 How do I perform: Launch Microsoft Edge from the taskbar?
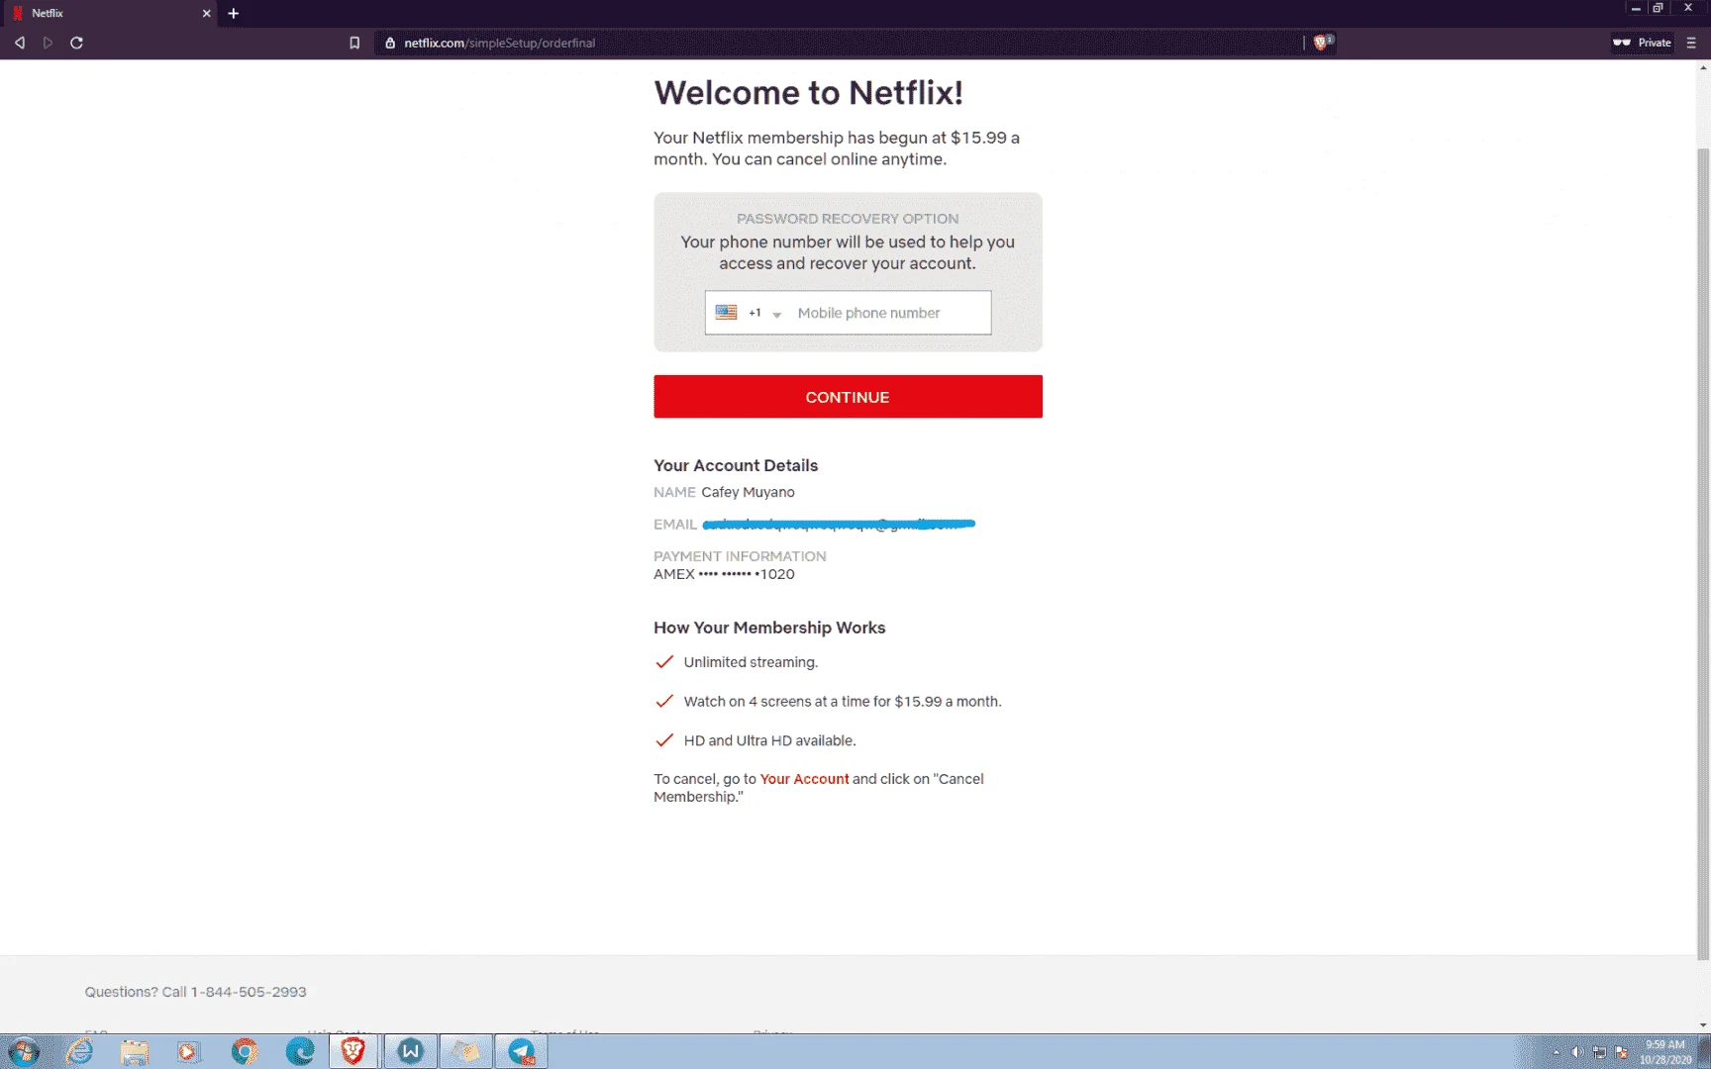pyautogui.click(x=299, y=1051)
